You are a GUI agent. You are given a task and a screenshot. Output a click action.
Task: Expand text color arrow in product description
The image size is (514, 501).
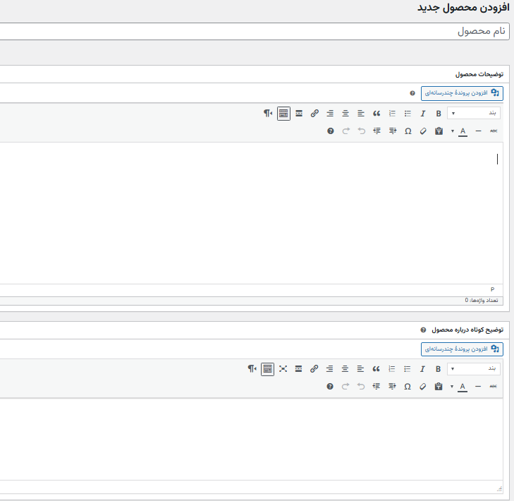pos(452,131)
